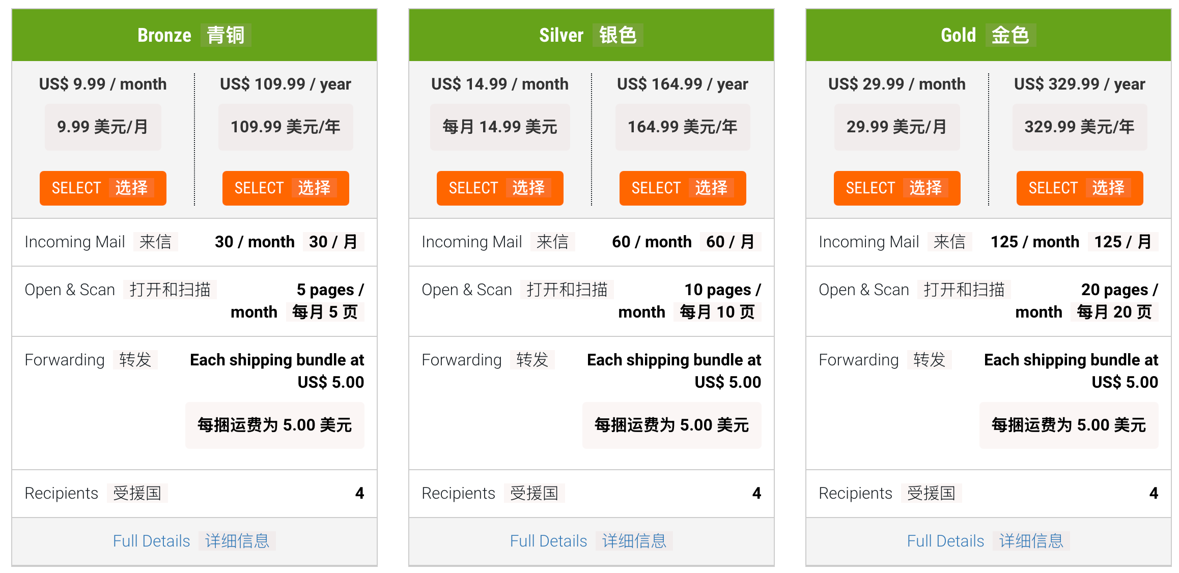The width and height of the screenshot is (1179, 573).
Task: Open Full Details for the Silver plan
Action: (591, 541)
